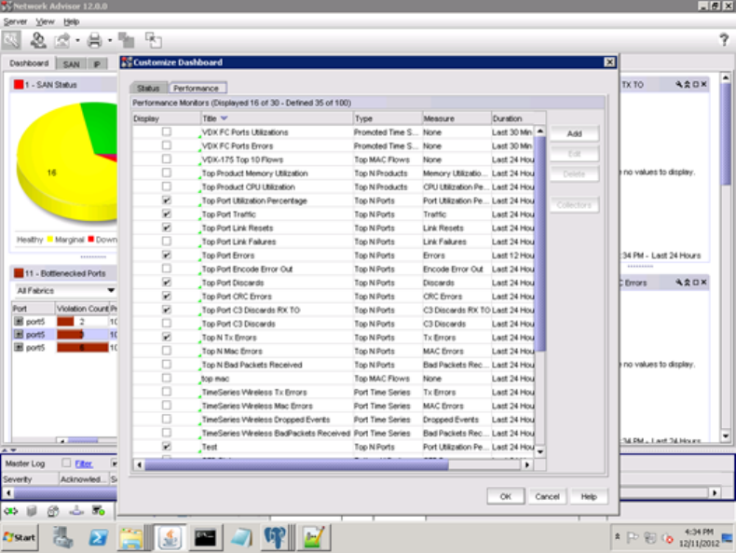736x553 pixels.
Task: Open the All Fabrics dropdown
Action: (111, 291)
